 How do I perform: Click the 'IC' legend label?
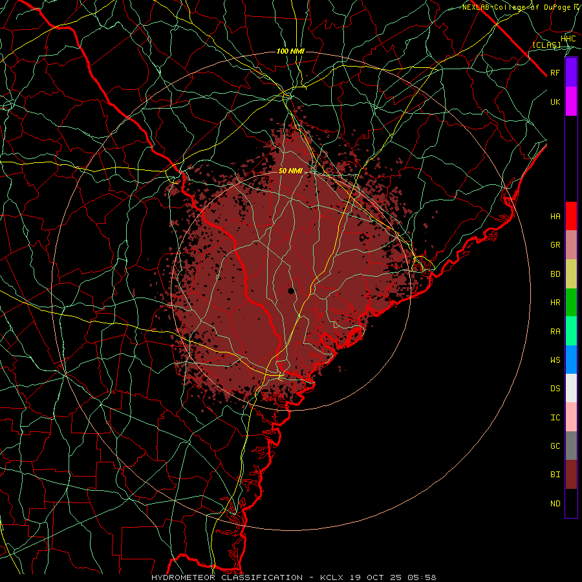pos(555,418)
